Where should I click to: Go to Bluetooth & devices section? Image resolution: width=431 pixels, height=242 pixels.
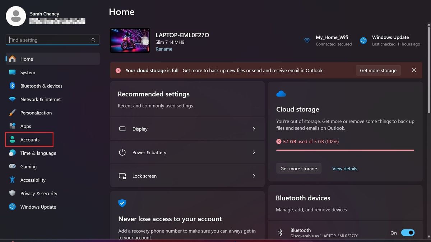point(52,86)
